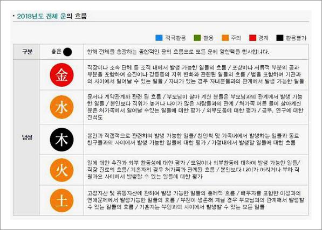Click the 활용불가 legend label
Image resolution: width=322 pixels, height=230 pixels.
tap(296, 38)
